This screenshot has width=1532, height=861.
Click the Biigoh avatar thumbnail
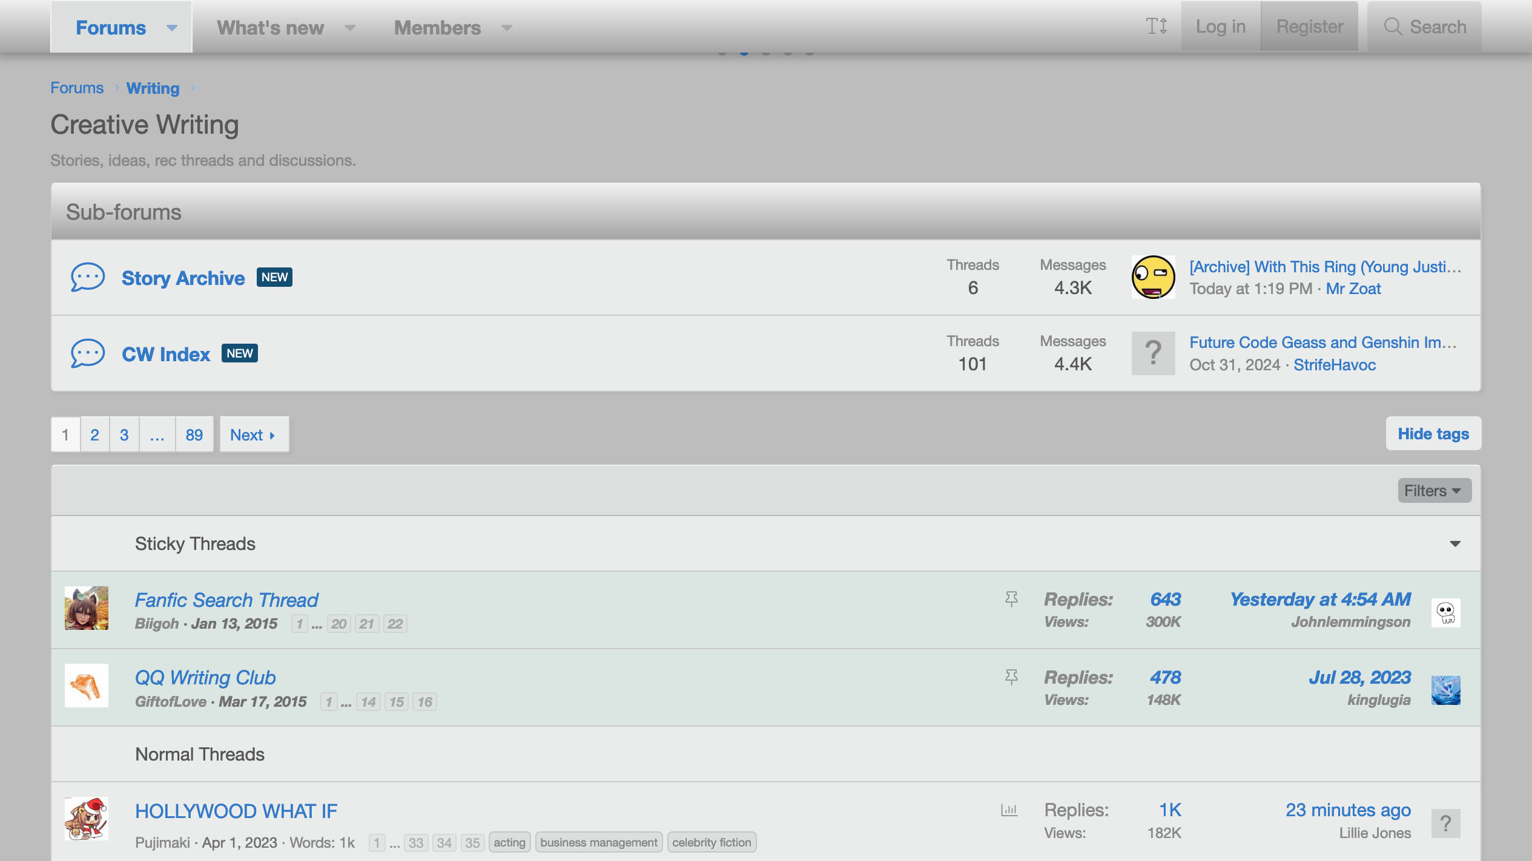(87, 608)
